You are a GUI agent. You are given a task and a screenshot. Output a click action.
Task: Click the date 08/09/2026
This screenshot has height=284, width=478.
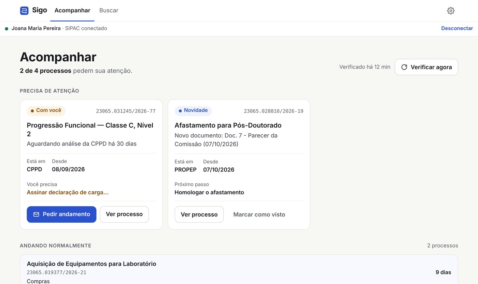[x=68, y=169]
